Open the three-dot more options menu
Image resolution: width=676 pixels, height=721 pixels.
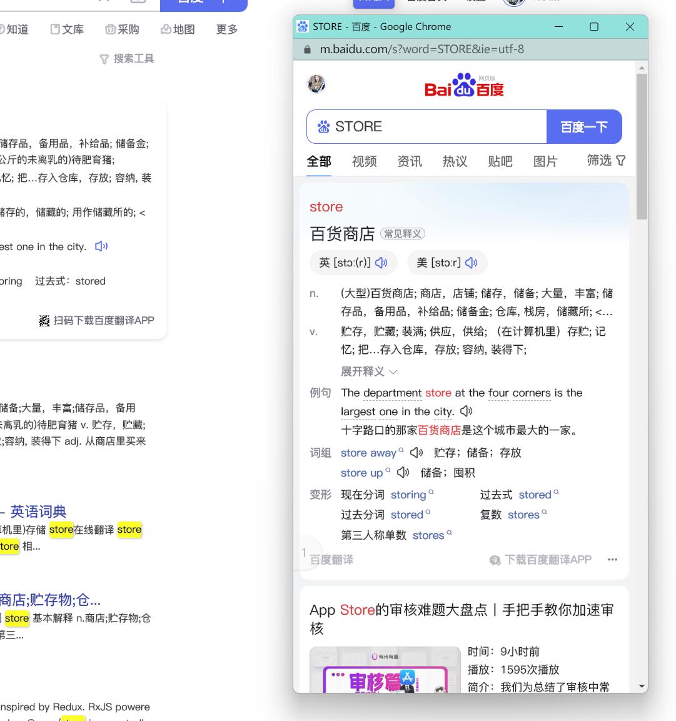pos(612,560)
